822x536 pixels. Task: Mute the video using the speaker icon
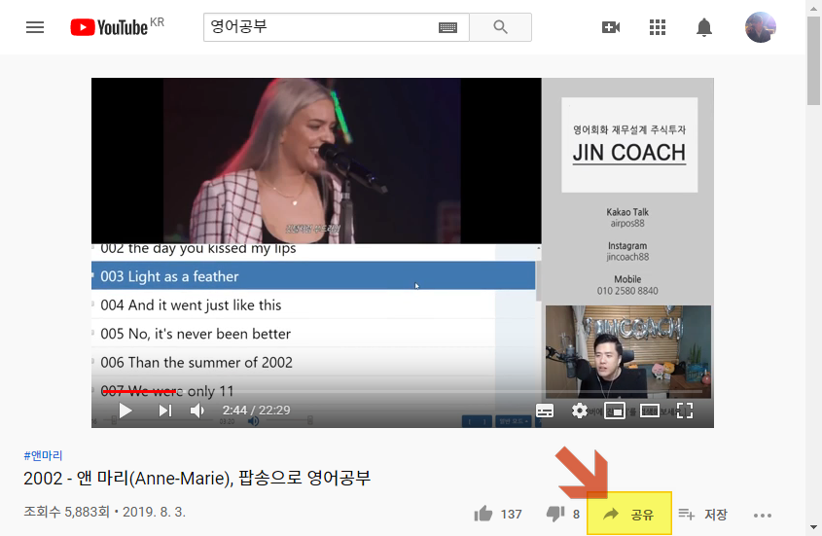pyautogui.click(x=197, y=411)
